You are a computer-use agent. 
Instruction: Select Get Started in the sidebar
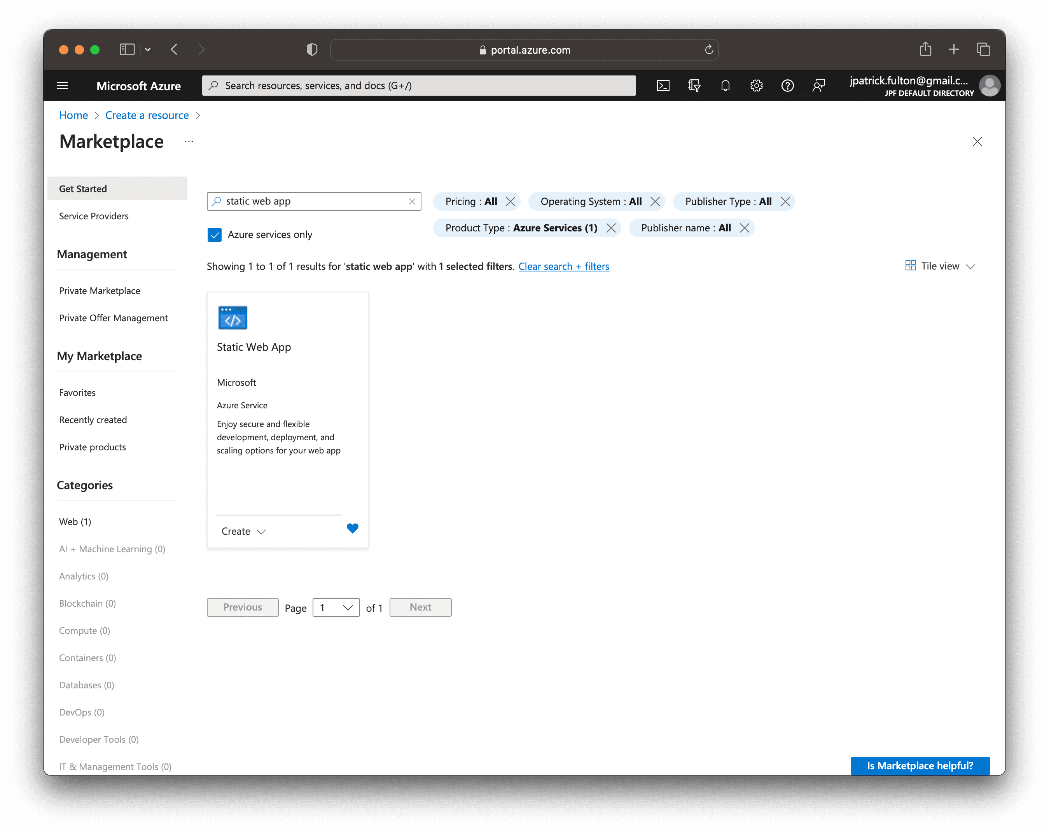(117, 188)
